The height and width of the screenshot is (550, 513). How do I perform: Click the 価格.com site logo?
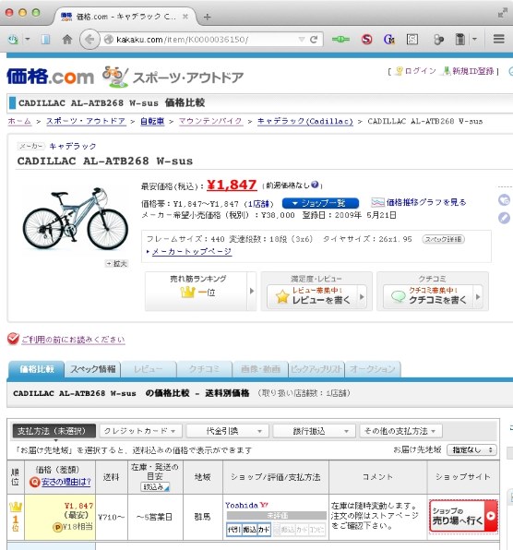coord(50,76)
